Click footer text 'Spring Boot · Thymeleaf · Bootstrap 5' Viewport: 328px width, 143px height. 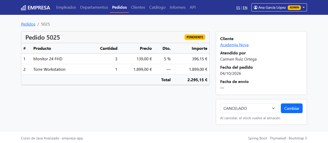[278, 138]
